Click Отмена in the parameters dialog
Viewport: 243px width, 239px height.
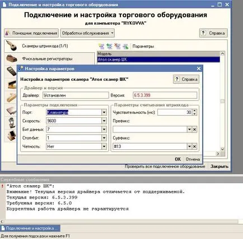193,159
